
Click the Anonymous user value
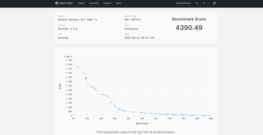[131, 29]
